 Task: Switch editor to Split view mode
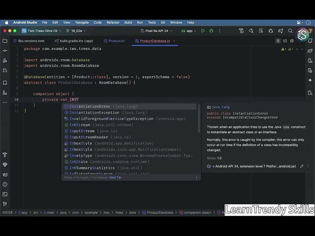point(285,41)
